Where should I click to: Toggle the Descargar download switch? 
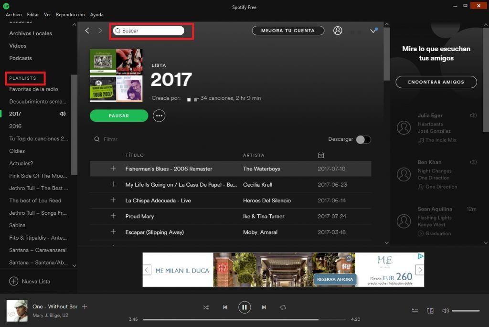[x=363, y=140]
